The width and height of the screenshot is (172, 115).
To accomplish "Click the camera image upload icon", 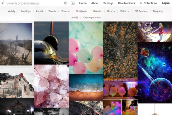I will (x=73, y=3).
